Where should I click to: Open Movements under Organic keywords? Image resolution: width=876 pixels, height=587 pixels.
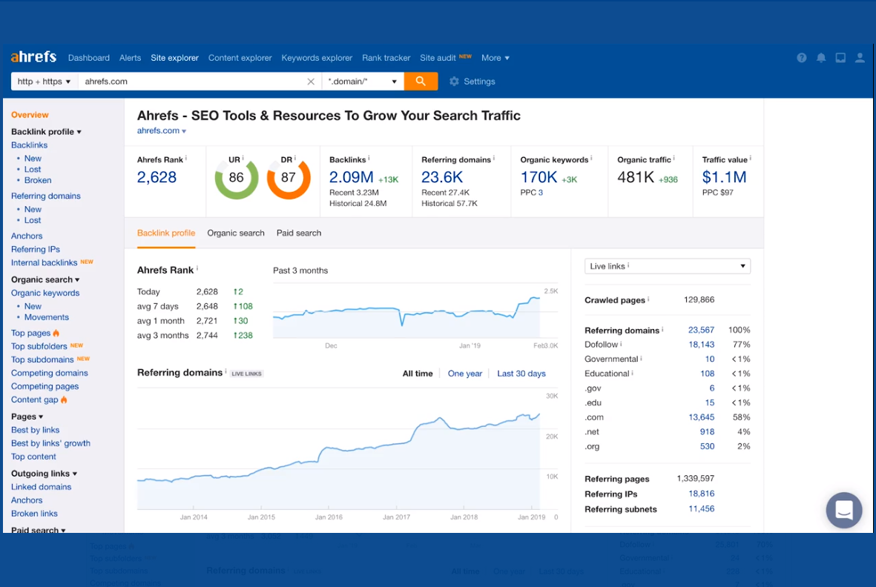[47, 317]
